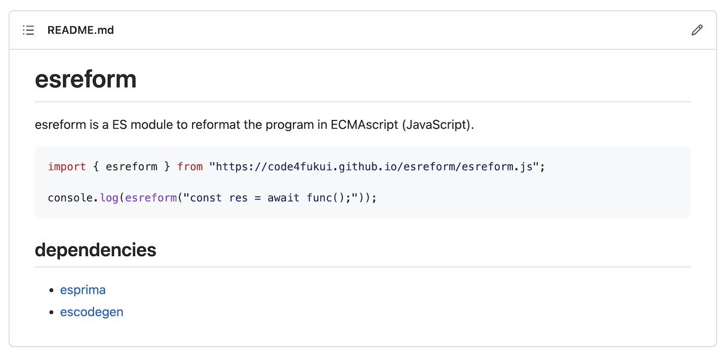Select the dependencies section heading
The height and width of the screenshot is (358, 728).
pyautogui.click(x=95, y=250)
